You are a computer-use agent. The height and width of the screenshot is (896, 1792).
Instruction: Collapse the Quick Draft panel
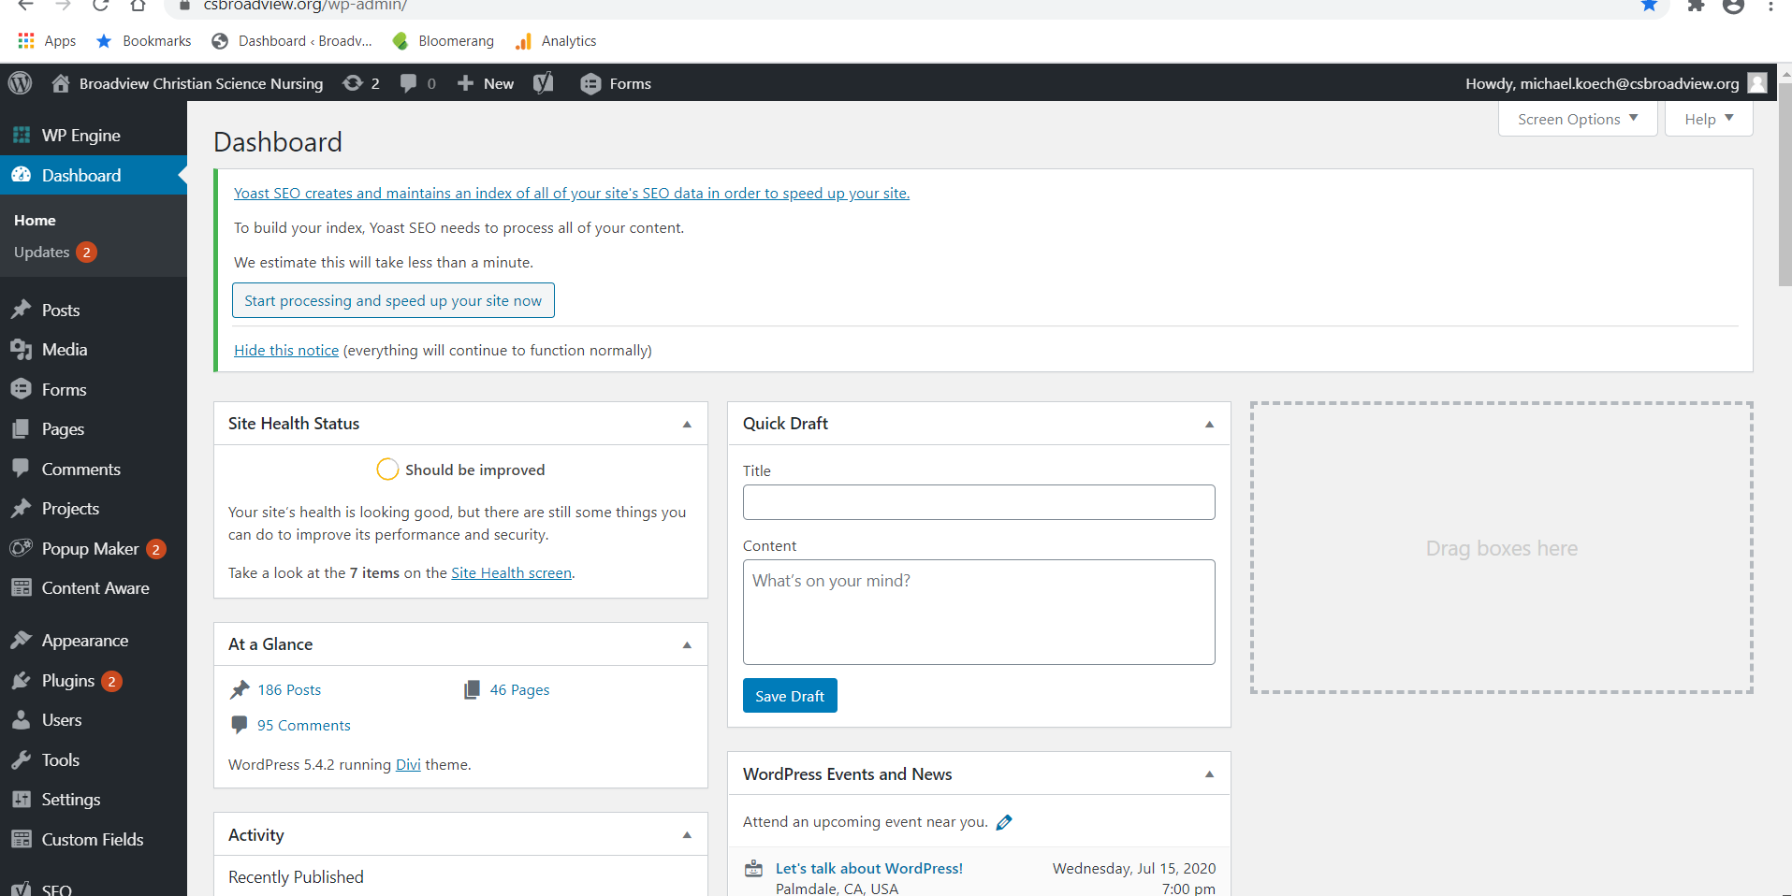pyautogui.click(x=1208, y=424)
